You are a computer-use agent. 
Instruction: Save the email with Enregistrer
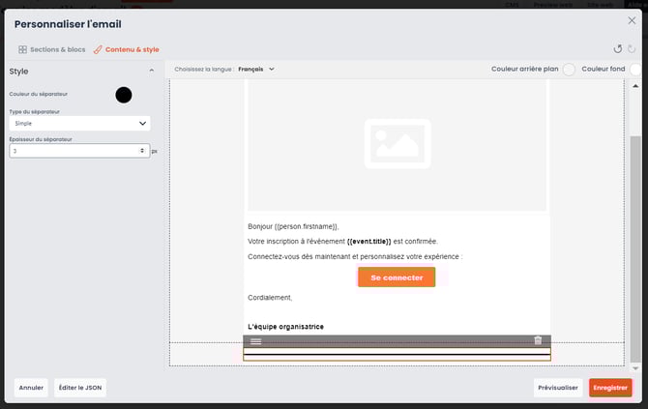(x=610, y=388)
